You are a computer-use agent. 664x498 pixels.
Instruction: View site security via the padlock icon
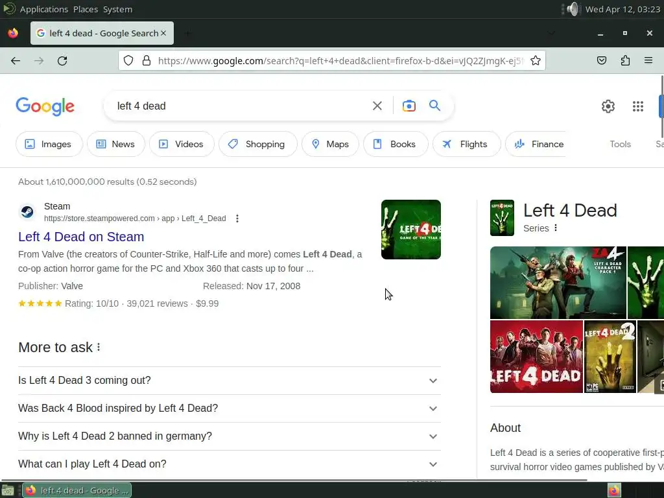[x=147, y=60]
